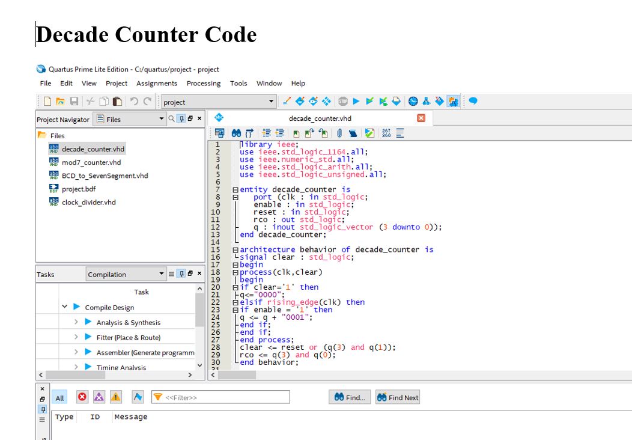Insert a bookmark via the bookmark icon
Image resolution: width=632 pixels, height=440 pixels.
tap(297, 132)
